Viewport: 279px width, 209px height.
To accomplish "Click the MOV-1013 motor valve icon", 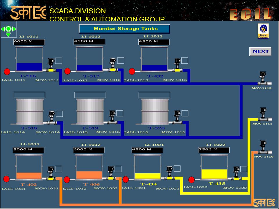I will coord(177,65).
